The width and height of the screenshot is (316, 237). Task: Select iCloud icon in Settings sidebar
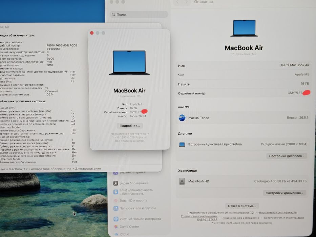pyautogui.click(x=116, y=234)
